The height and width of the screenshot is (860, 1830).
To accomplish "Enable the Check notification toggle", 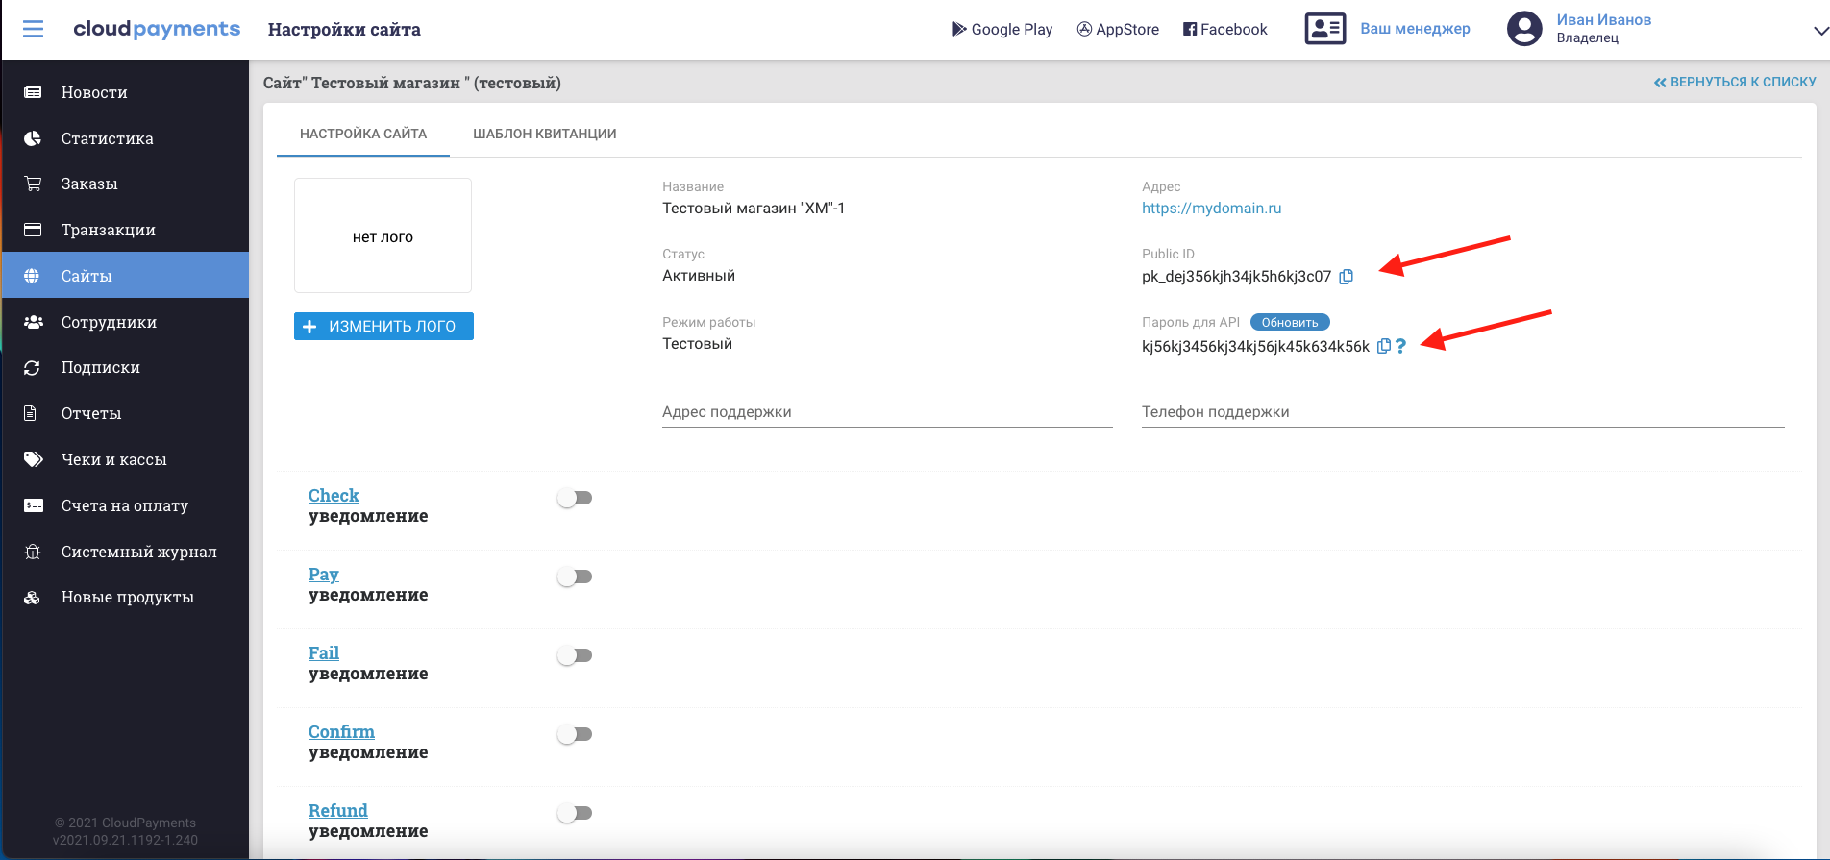I will pyautogui.click(x=575, y=498).
